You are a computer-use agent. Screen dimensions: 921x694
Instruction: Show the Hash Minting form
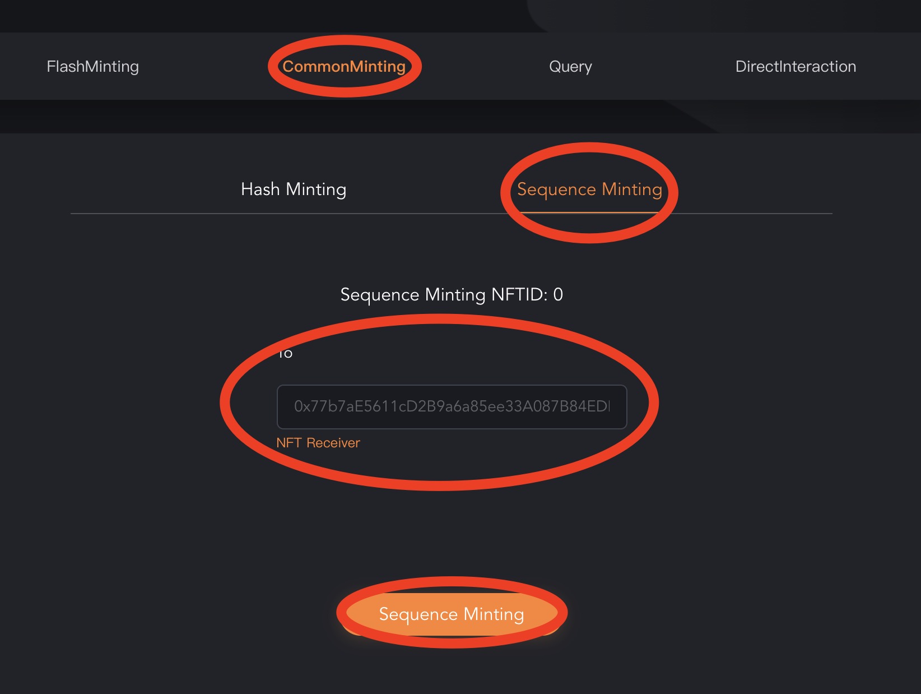coord(294,189)
